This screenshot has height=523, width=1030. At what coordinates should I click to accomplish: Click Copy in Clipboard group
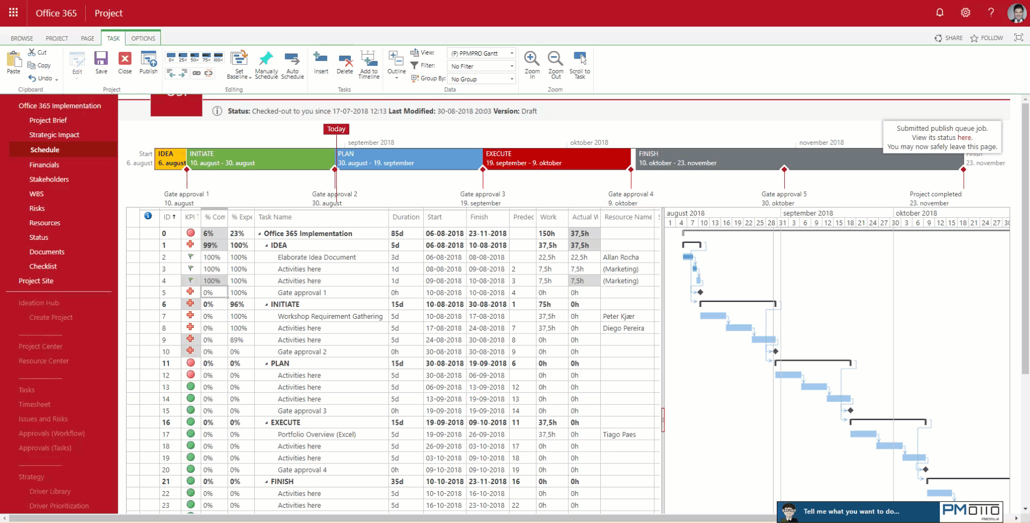(39, 65)
